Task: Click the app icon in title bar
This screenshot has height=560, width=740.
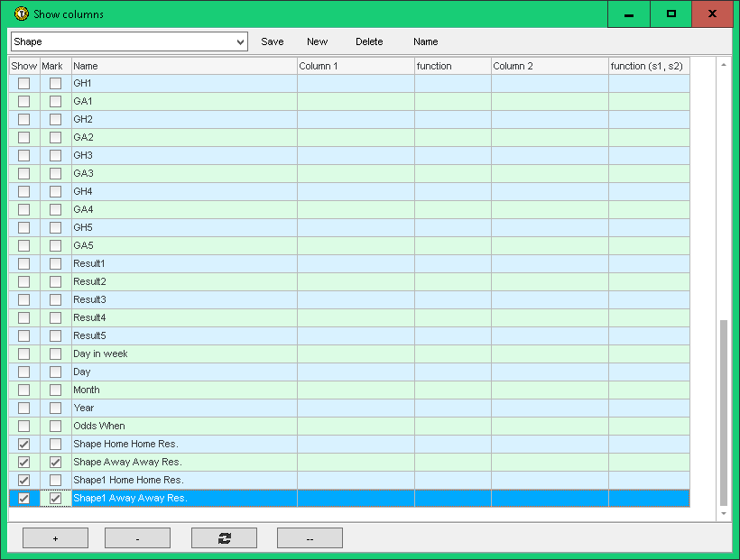Action: click(x=22, y=14)
